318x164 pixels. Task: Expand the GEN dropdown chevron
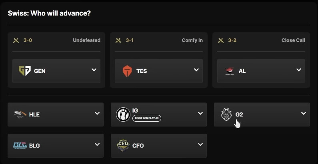point(94,70)
